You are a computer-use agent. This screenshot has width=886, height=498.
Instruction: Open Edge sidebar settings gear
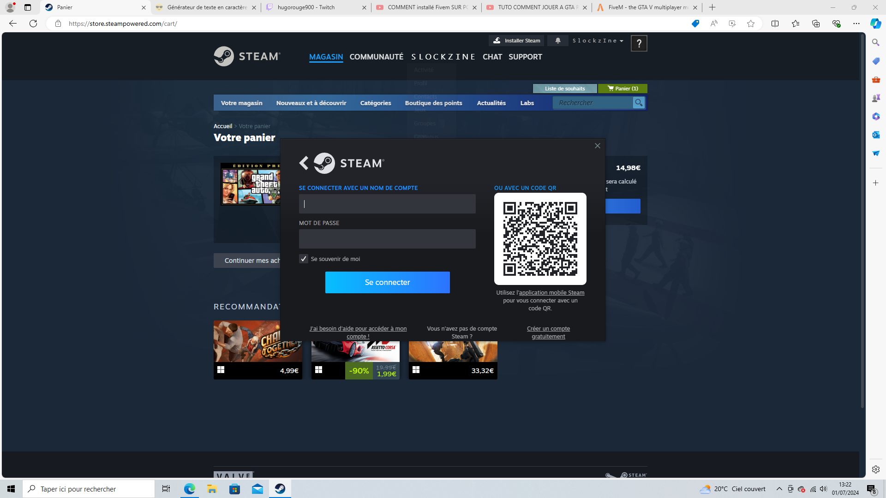tap(876, 469)
